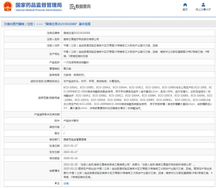Click the 备注 label
216x188 pixels.
[57, 133]
